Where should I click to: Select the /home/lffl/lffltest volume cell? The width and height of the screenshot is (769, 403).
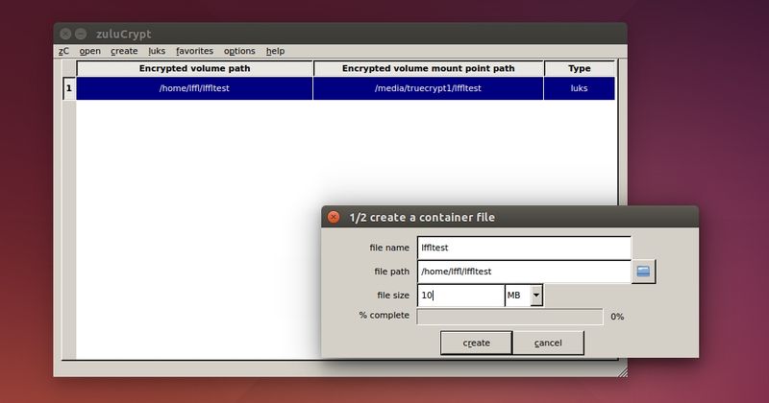point(194,88)
